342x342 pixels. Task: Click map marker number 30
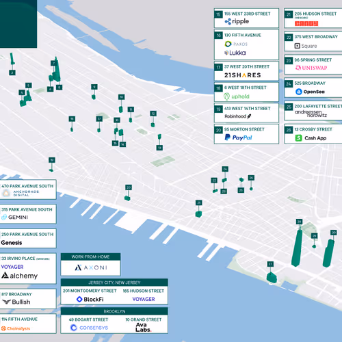coord(334,233)
